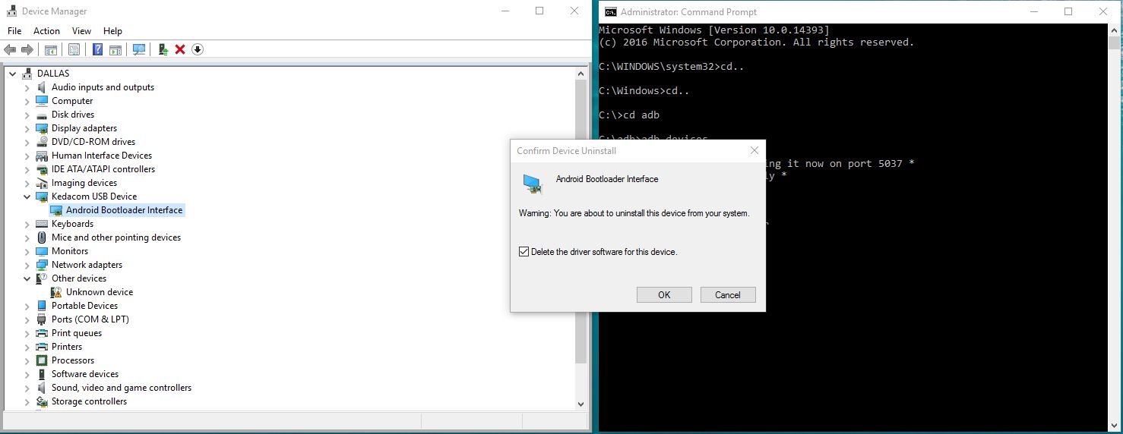Close the Confirm Device Uninstall dialog
This screenshot has height=434, width=1123.
point(754,150)
